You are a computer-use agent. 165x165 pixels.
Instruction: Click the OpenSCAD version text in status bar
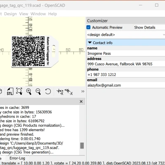pos(139,163)
